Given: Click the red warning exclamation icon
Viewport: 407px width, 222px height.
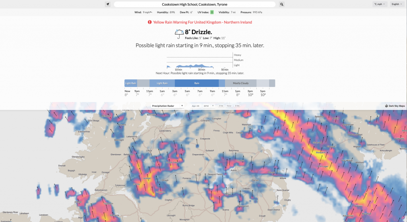Looking at the screenshot, I should point(150,22).
